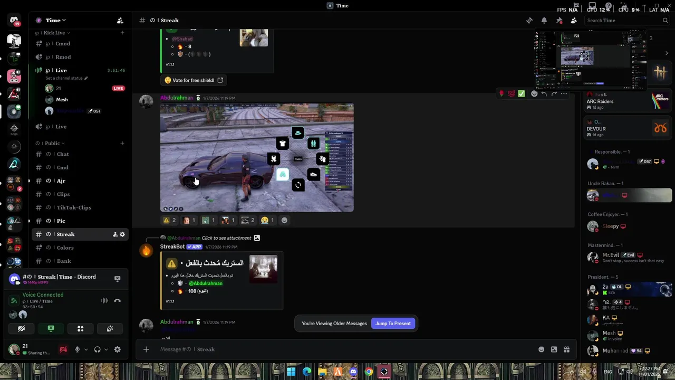The height and width of the screenshot is (380, 675).
Task: Disconnect from voice with phone icon
Action: [118, 301]
